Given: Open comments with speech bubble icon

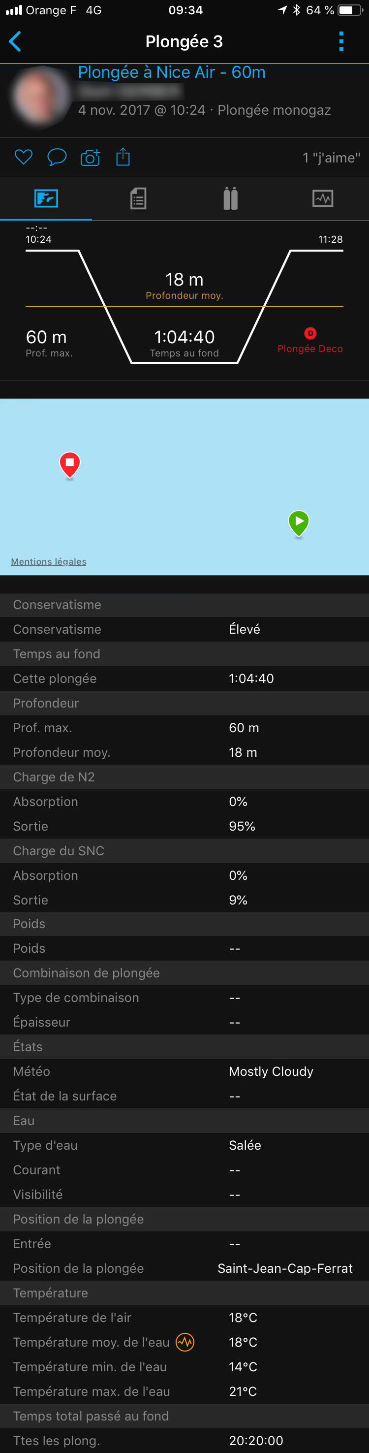Looking at the screenshot, I should [x=57, y=157].
